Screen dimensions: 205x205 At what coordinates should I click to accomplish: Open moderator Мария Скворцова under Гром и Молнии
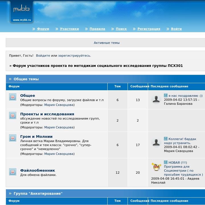click(59, 154)
